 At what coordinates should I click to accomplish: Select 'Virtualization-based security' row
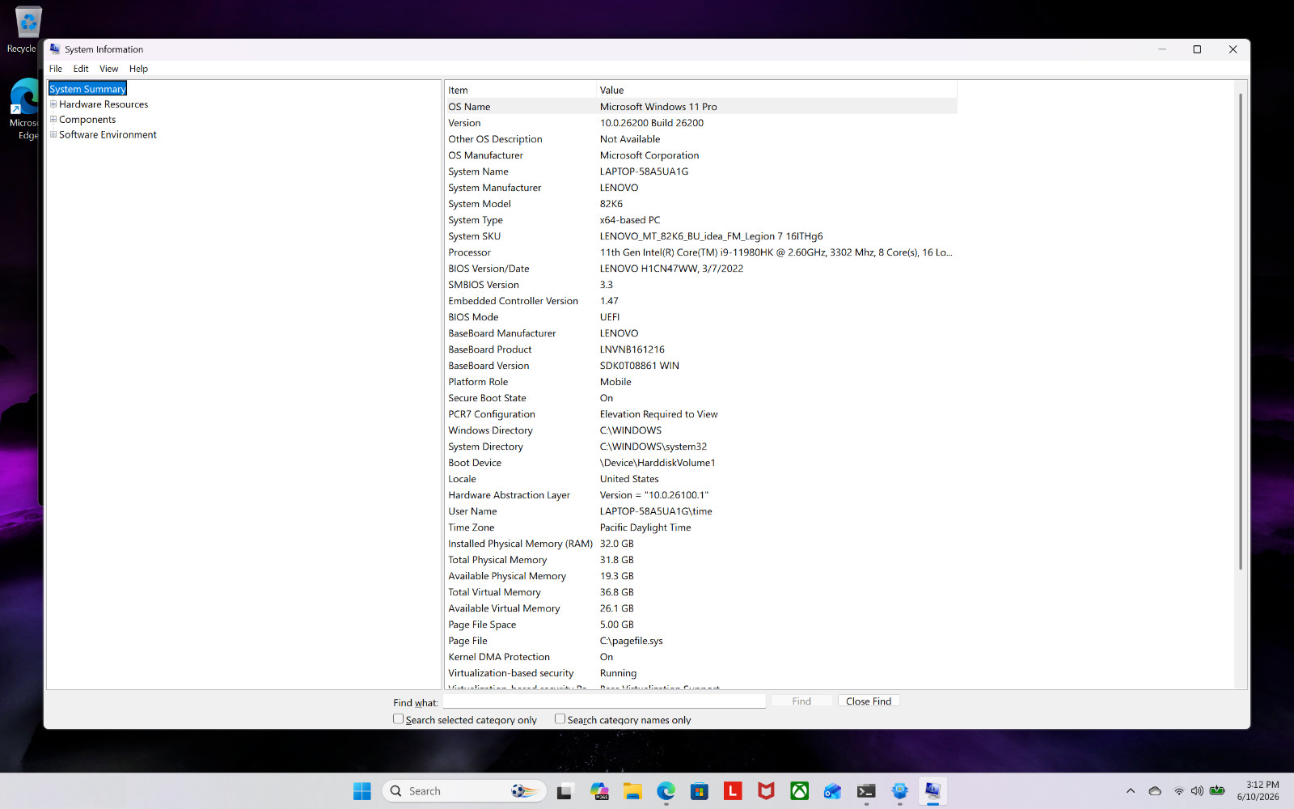coord(700,673)
